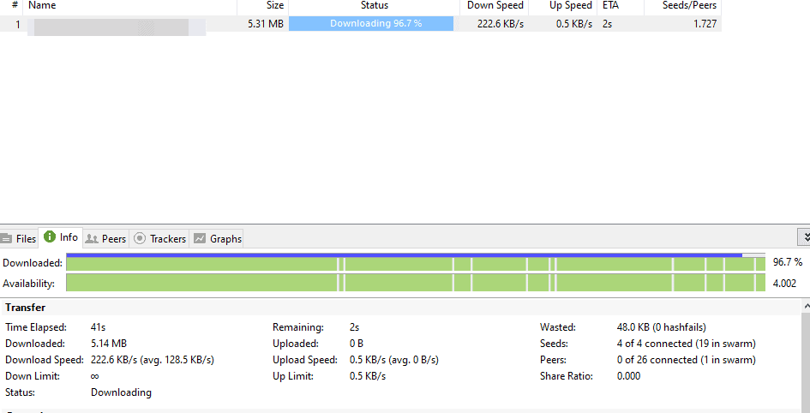This screenshot has height=413, width=810.
Task: Collapse the detail pane with the chevron button
Action: pyautogui.click(x=804, y=237)
